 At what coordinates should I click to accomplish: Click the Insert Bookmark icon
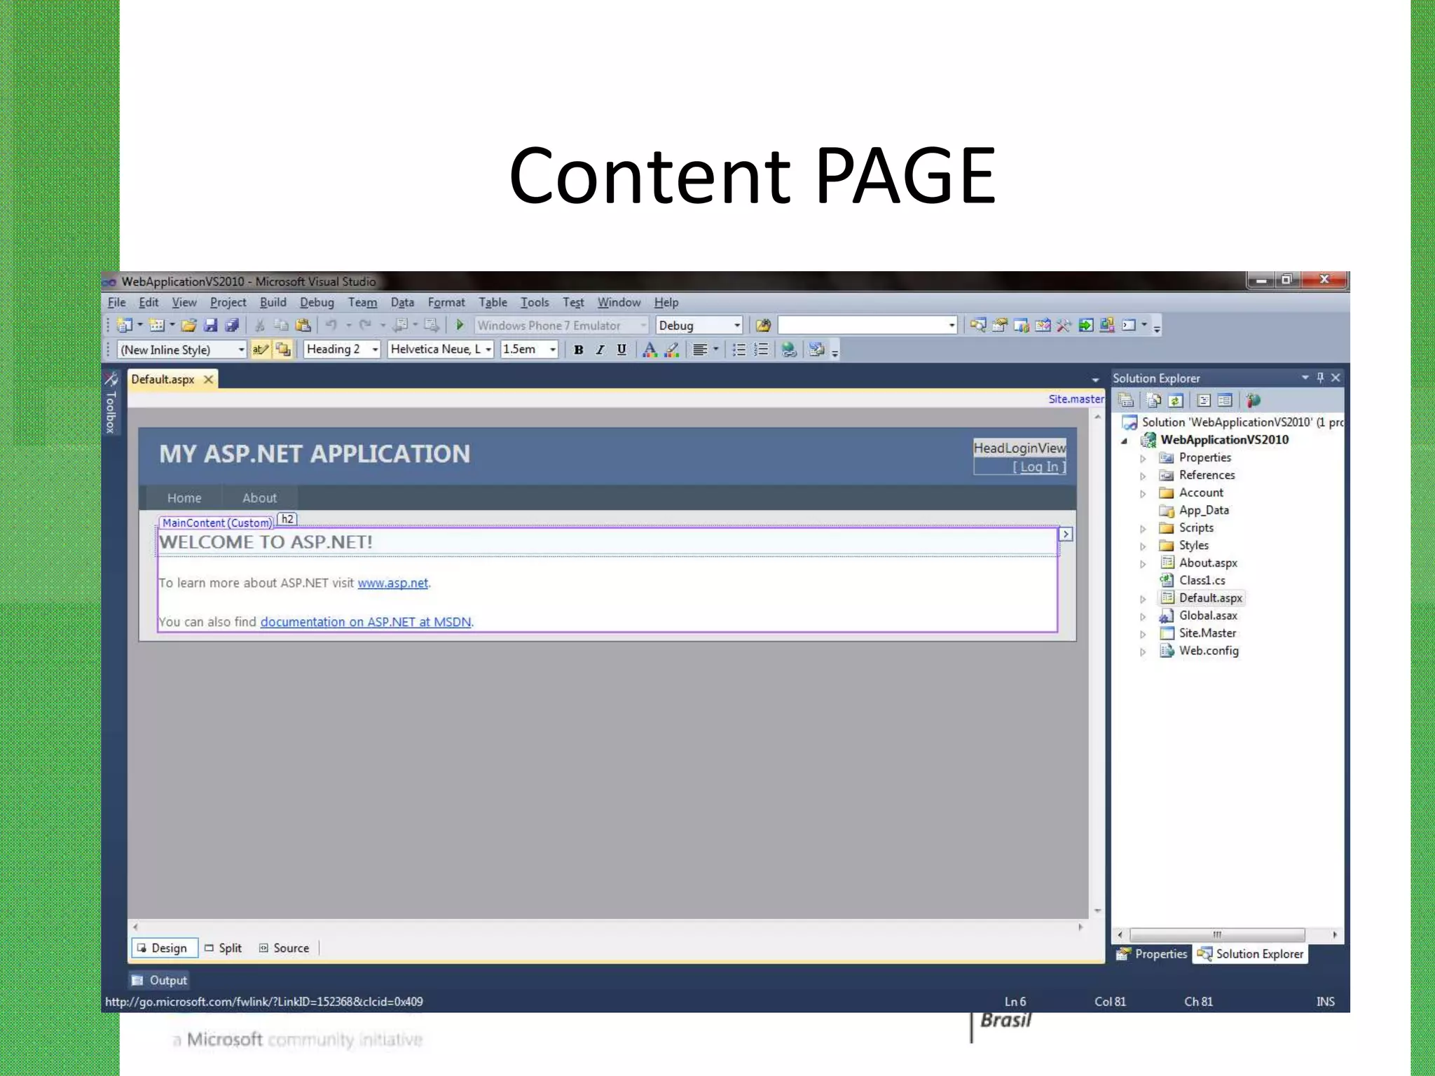(x=816, y=350)
